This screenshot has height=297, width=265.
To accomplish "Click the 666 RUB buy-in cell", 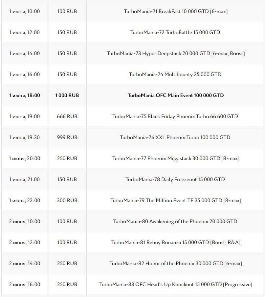I will point(67,117).
